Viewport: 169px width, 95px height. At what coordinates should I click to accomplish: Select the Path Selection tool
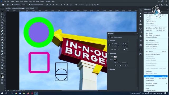(x=2, y=60)
